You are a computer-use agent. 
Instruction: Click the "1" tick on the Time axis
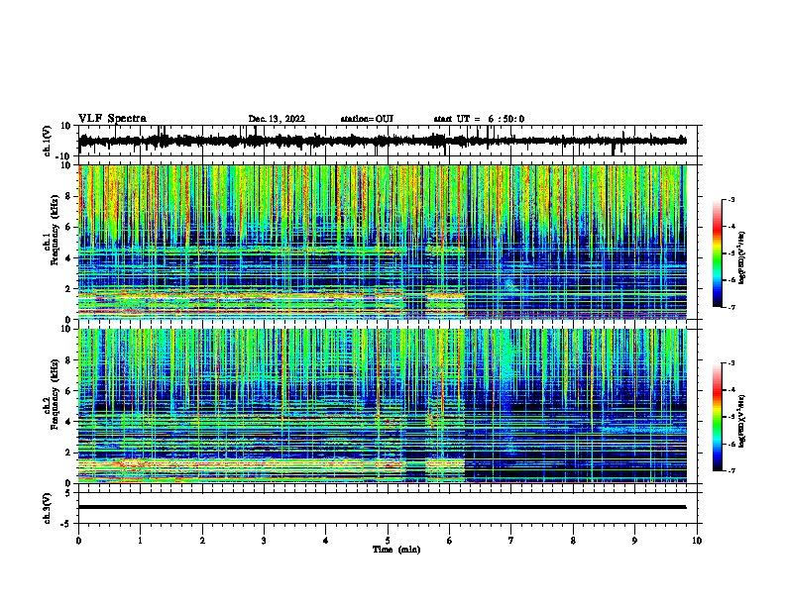[140, 541]
